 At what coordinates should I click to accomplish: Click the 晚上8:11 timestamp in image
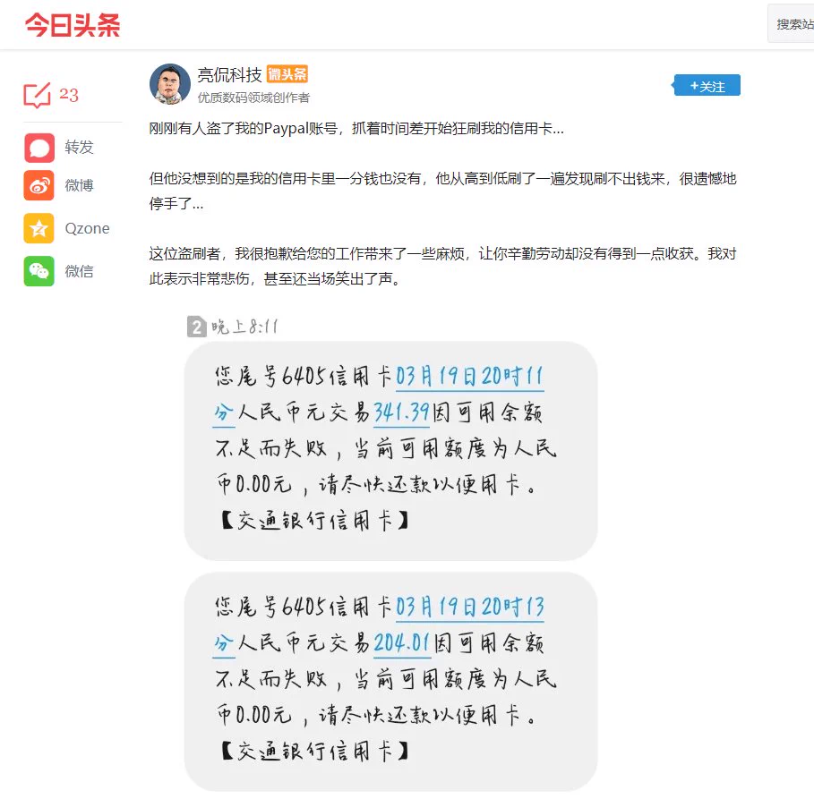click(x=244, y=327)
